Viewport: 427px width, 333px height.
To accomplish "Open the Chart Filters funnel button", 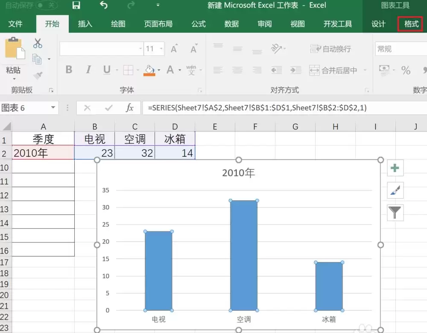I will click(395, 212).
